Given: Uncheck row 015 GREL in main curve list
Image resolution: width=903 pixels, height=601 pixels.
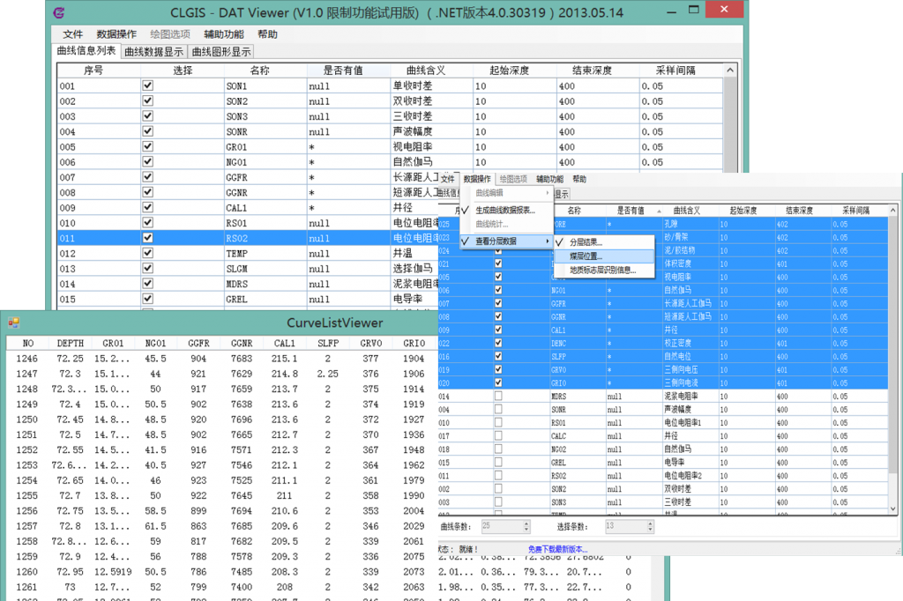Looking at the screenshot, I should [148, 299].
